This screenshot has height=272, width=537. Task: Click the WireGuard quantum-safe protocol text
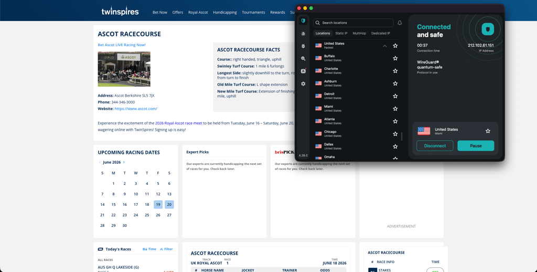(x=429, y=65)
